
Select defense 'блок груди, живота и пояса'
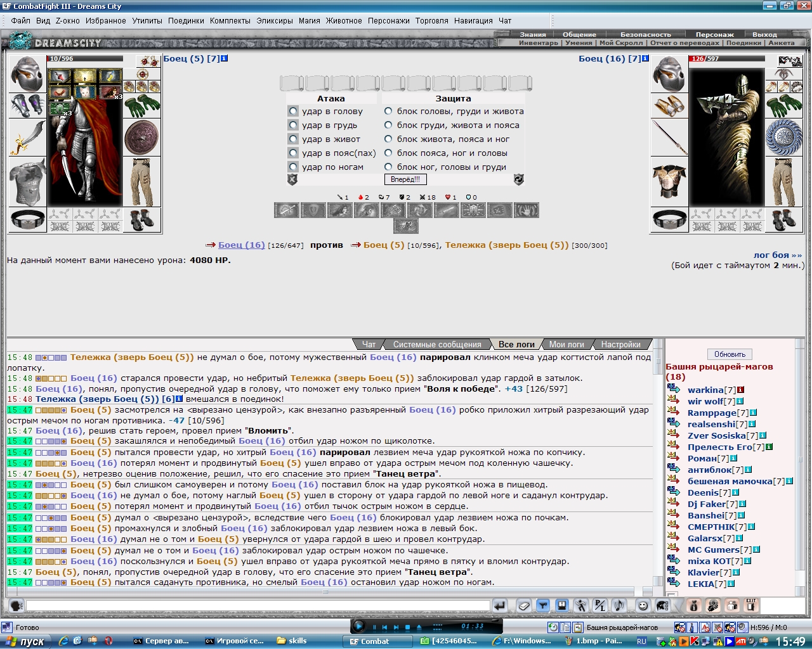coord(388,125)
